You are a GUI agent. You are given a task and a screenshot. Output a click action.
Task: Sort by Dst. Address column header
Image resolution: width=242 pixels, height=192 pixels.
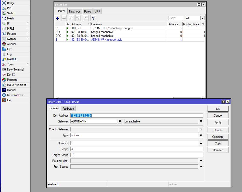[78, 24]
